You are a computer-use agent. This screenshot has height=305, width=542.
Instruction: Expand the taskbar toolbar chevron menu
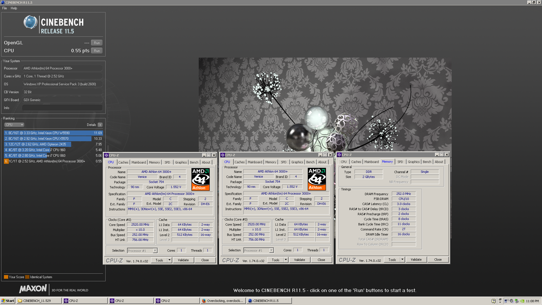tap(500, 301)
